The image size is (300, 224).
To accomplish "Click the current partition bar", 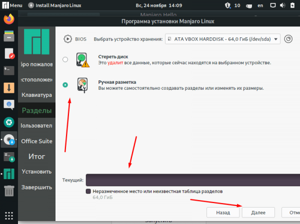I will coord(193,180).
